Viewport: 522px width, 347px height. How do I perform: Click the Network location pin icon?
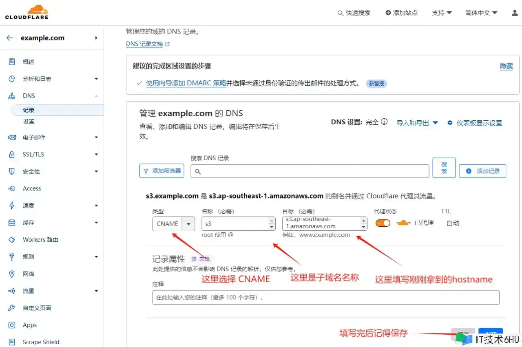[x=12, y=274]
